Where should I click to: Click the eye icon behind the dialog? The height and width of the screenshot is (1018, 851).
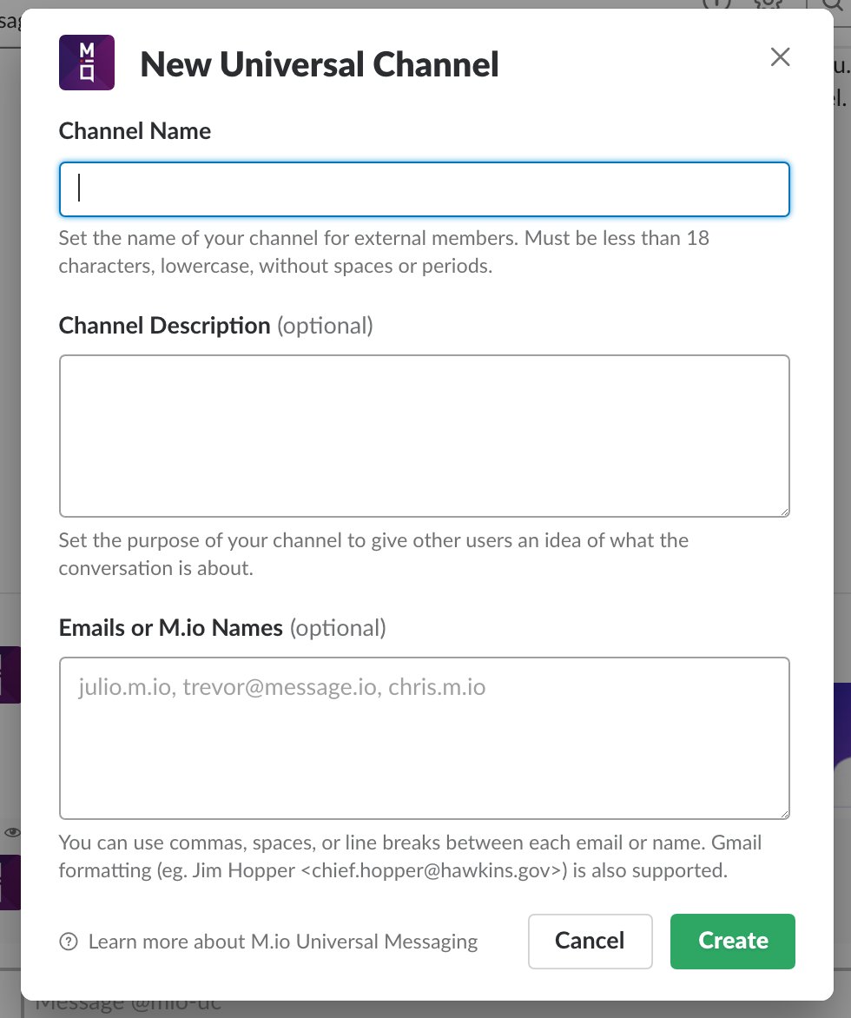tap(12, 832)
